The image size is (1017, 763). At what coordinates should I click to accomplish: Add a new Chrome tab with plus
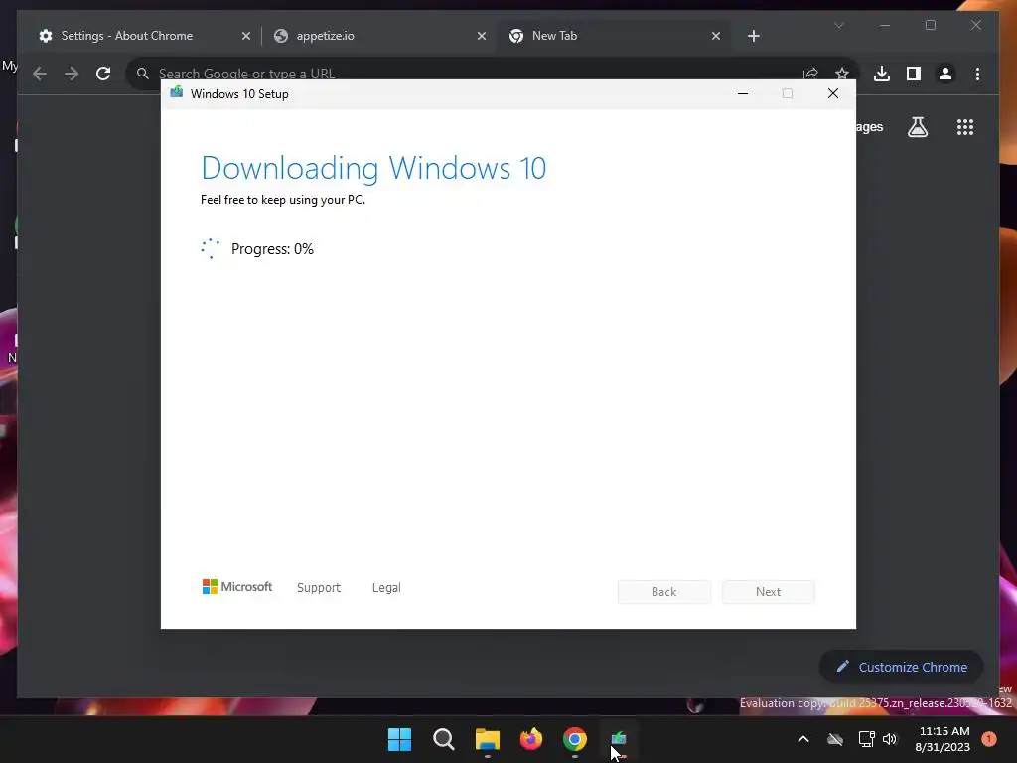point(753,36)
